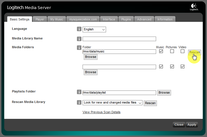Open View Previous Scan Details link
Viewport: 207px width, 137px height.
coord(101,112)
